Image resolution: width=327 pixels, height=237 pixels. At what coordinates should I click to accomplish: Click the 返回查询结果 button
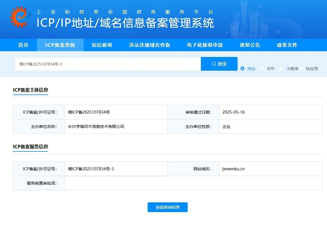(168, 207)
